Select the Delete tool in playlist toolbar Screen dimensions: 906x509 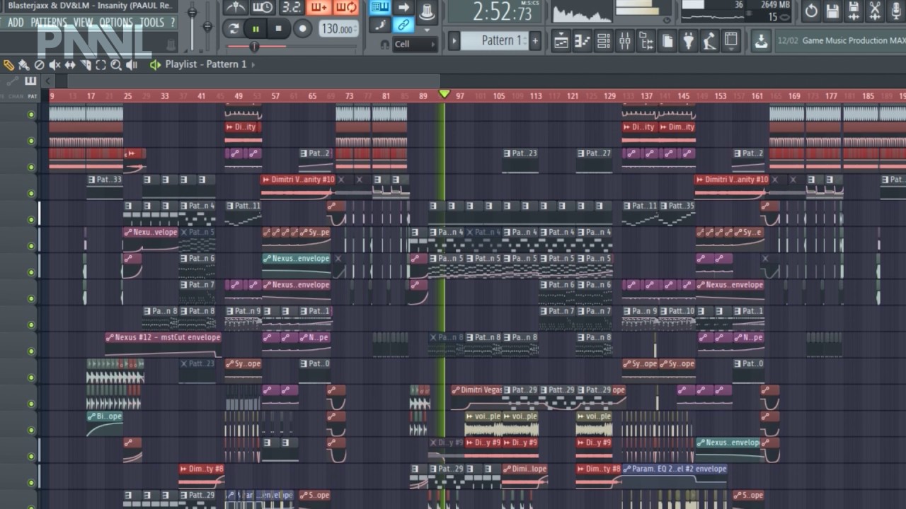40,64
